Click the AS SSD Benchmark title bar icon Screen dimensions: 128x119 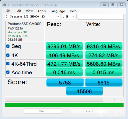click(4, 5)
